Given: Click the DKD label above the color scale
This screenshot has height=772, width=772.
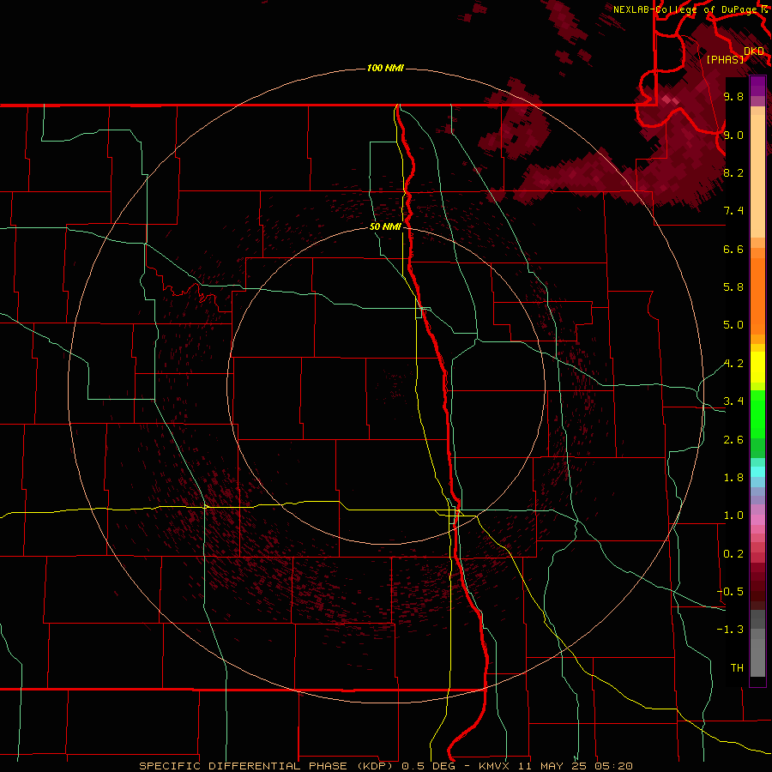Looking at the screenshot, I should (x=754, y=51).
